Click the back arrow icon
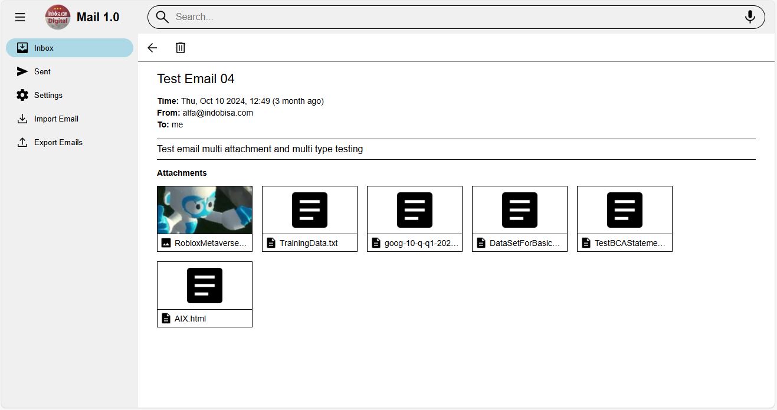 coord(152,48)
